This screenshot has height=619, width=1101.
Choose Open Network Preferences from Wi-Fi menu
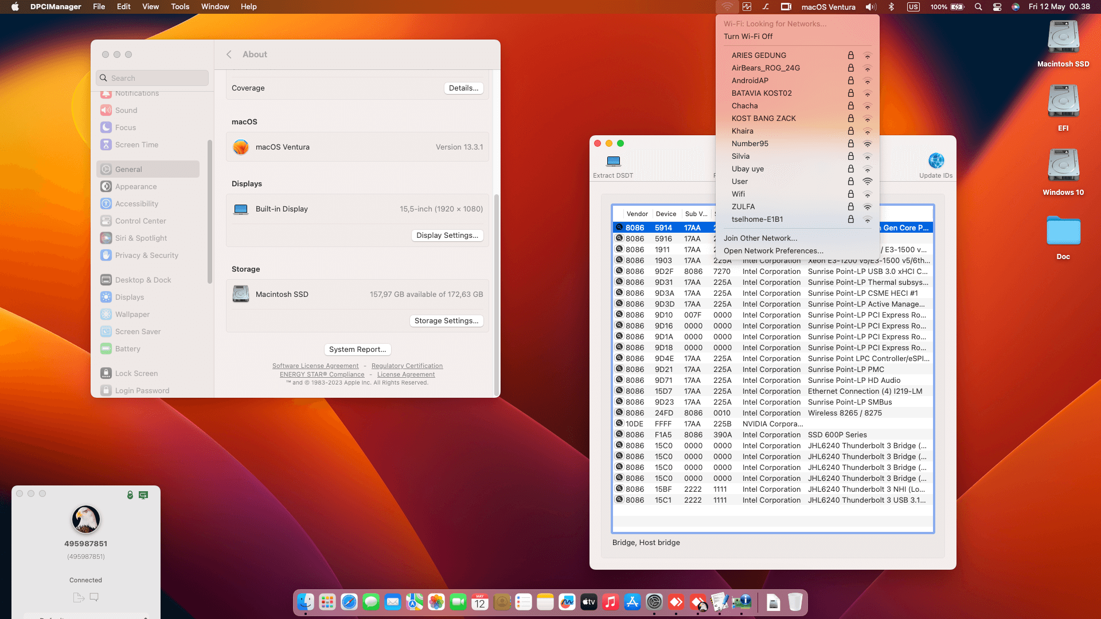point(774,250)
